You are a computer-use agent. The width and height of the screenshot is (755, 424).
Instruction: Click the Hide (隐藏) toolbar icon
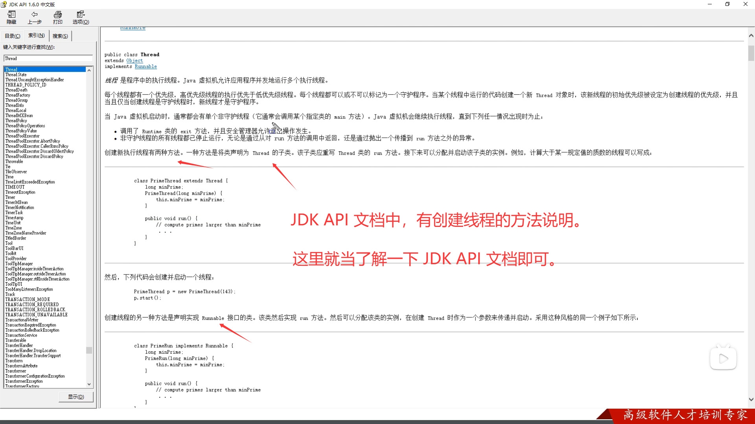pos(11,17)
